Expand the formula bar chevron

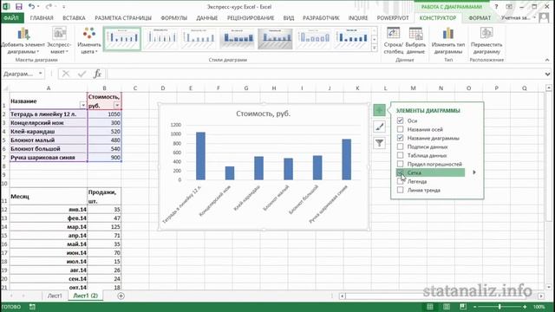[547, 74]
